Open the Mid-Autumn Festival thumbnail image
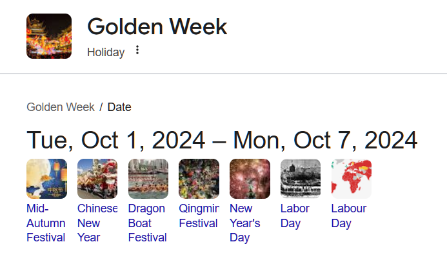447x253 pixels. (x=46, y=179)
